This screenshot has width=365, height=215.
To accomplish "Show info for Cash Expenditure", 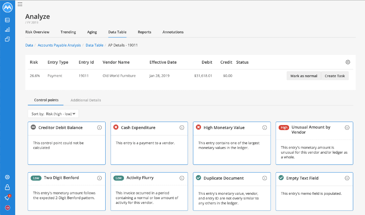I will tap(182, 128).
